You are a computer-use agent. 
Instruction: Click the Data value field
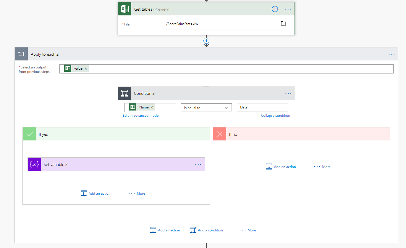[x=262, y=107]
